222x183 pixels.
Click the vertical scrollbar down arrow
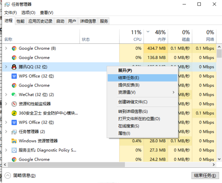[219, 159]
